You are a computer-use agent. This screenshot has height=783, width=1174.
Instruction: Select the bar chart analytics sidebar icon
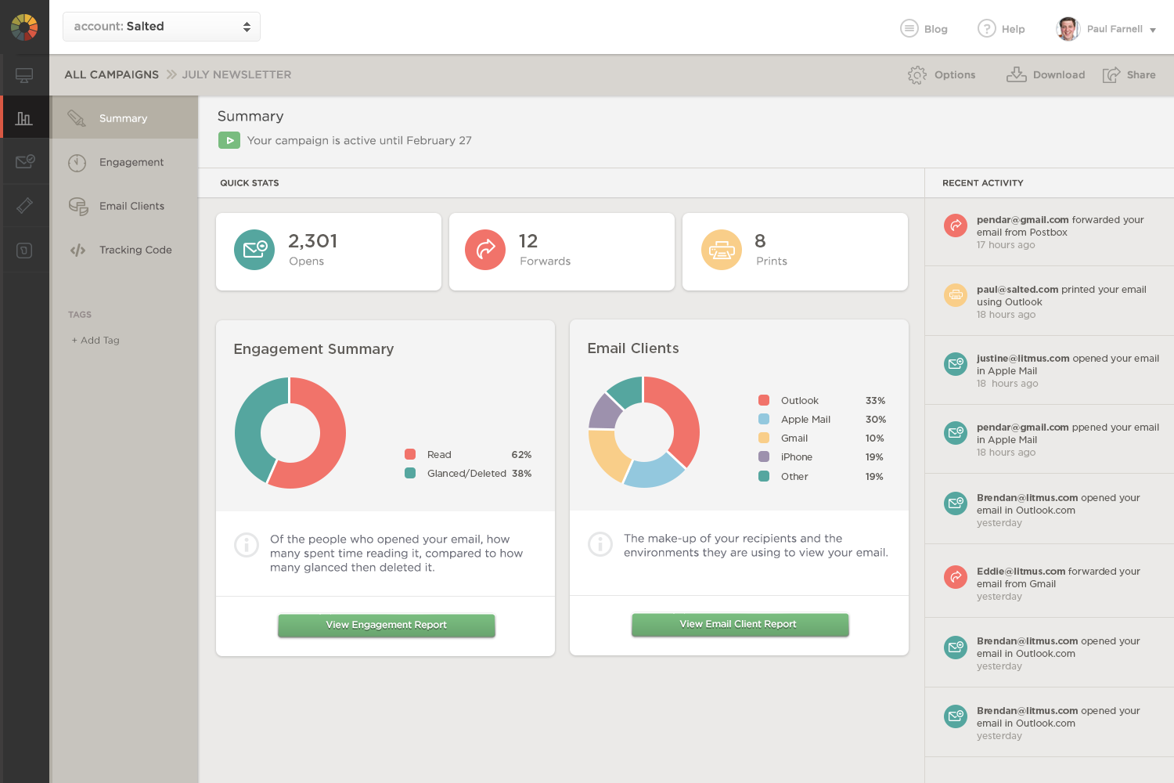point(24,118)
